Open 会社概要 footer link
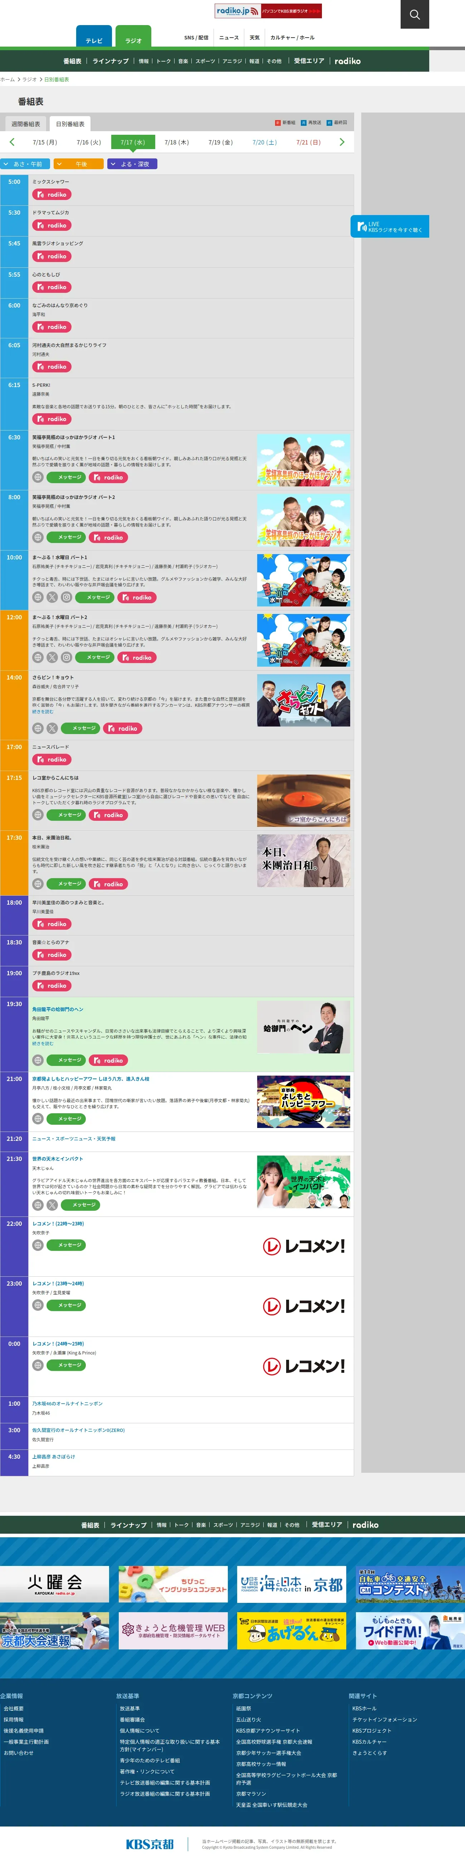The width and height of the screenshot is (465, 1862). [14, 1709]
